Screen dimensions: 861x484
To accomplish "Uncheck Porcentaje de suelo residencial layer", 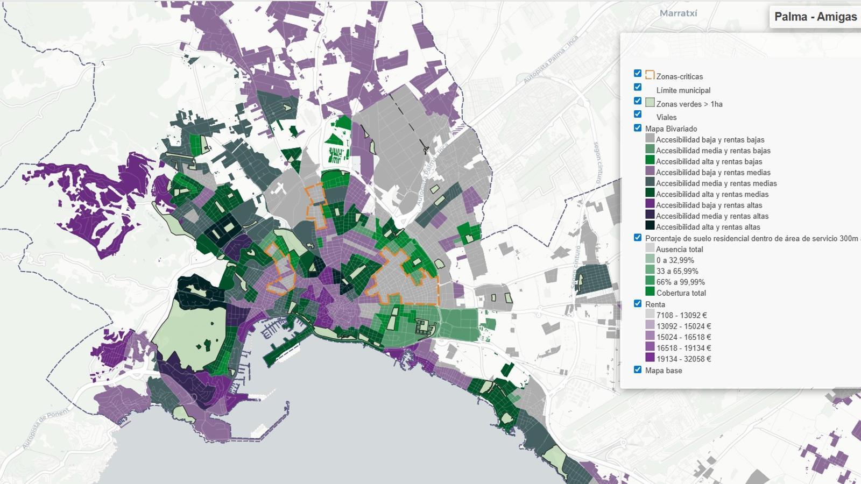I will 638,238.
